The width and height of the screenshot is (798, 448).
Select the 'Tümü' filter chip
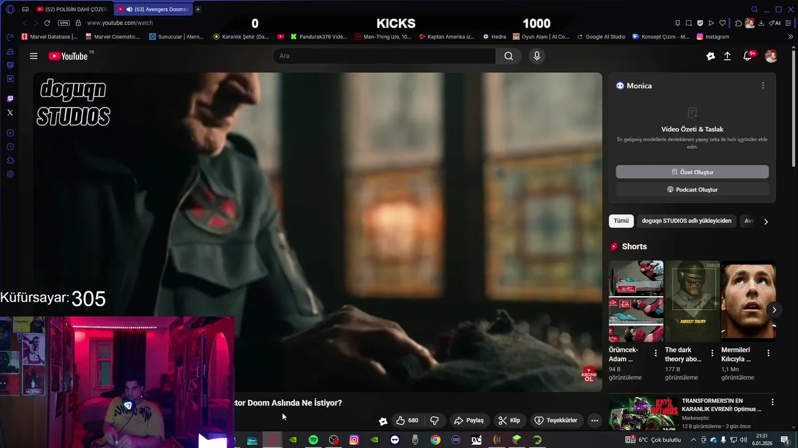(x=621, y=221)
